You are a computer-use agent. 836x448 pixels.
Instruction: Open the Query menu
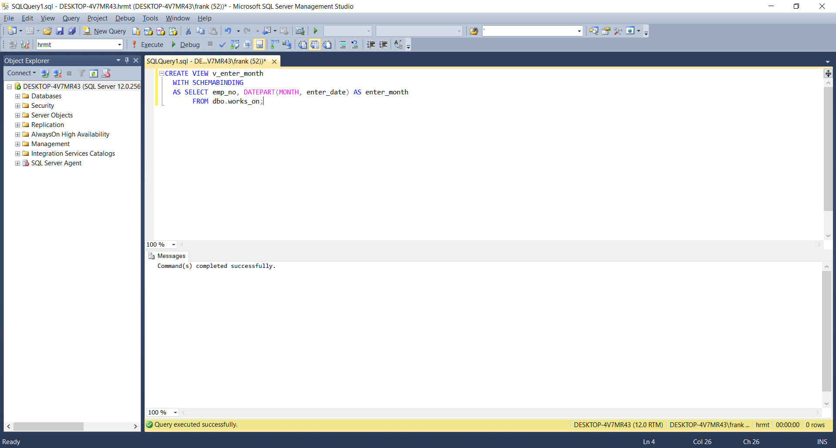click(71, 18)
